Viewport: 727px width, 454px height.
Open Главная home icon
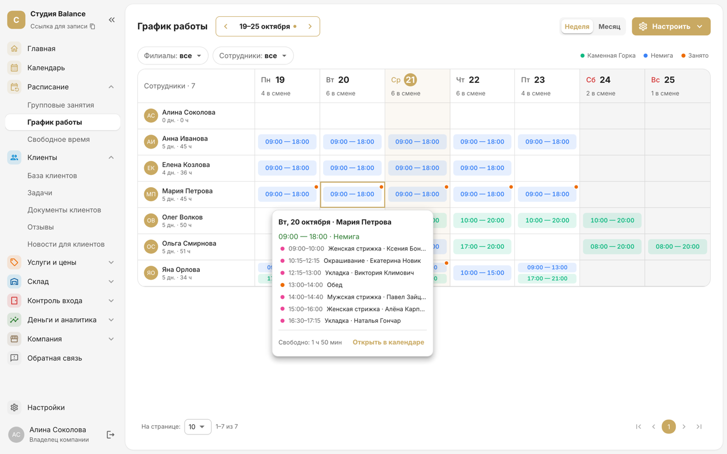tap(15, 49)
